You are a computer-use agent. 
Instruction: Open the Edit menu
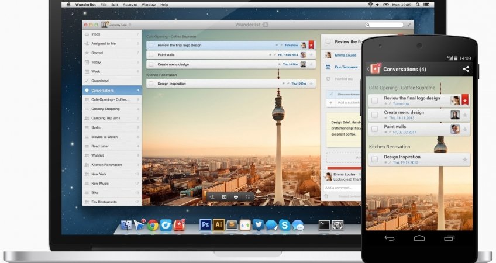click(x=115, y=5)
